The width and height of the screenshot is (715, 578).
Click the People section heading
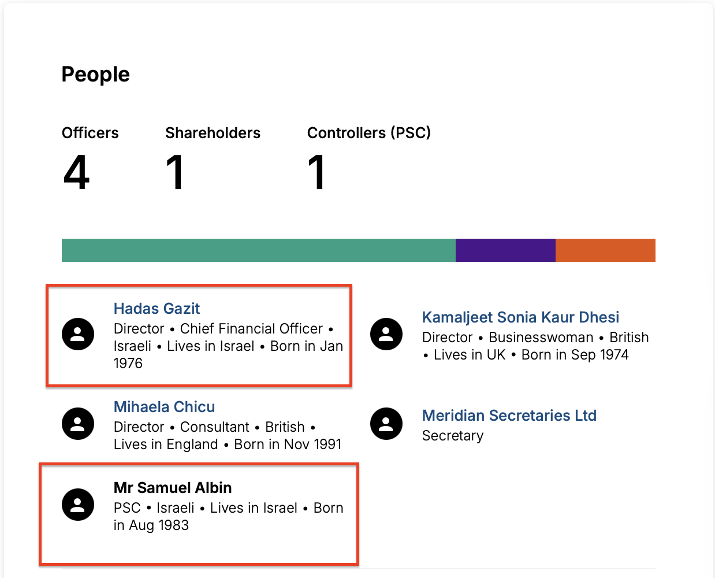point(96,75)
